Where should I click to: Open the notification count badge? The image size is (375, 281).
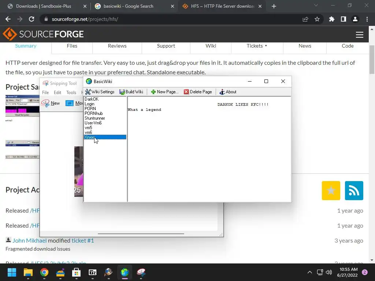point(365,272)
